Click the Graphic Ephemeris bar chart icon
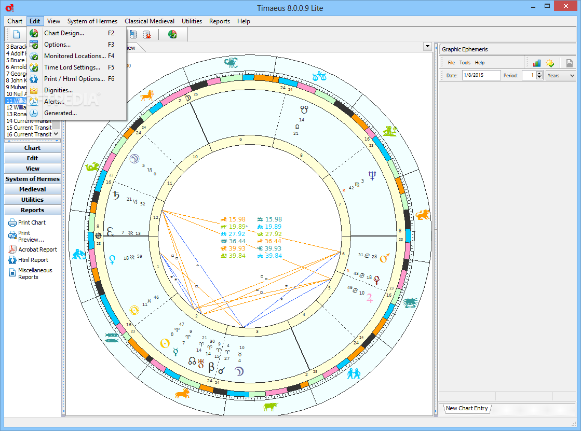 click(536, 63)
